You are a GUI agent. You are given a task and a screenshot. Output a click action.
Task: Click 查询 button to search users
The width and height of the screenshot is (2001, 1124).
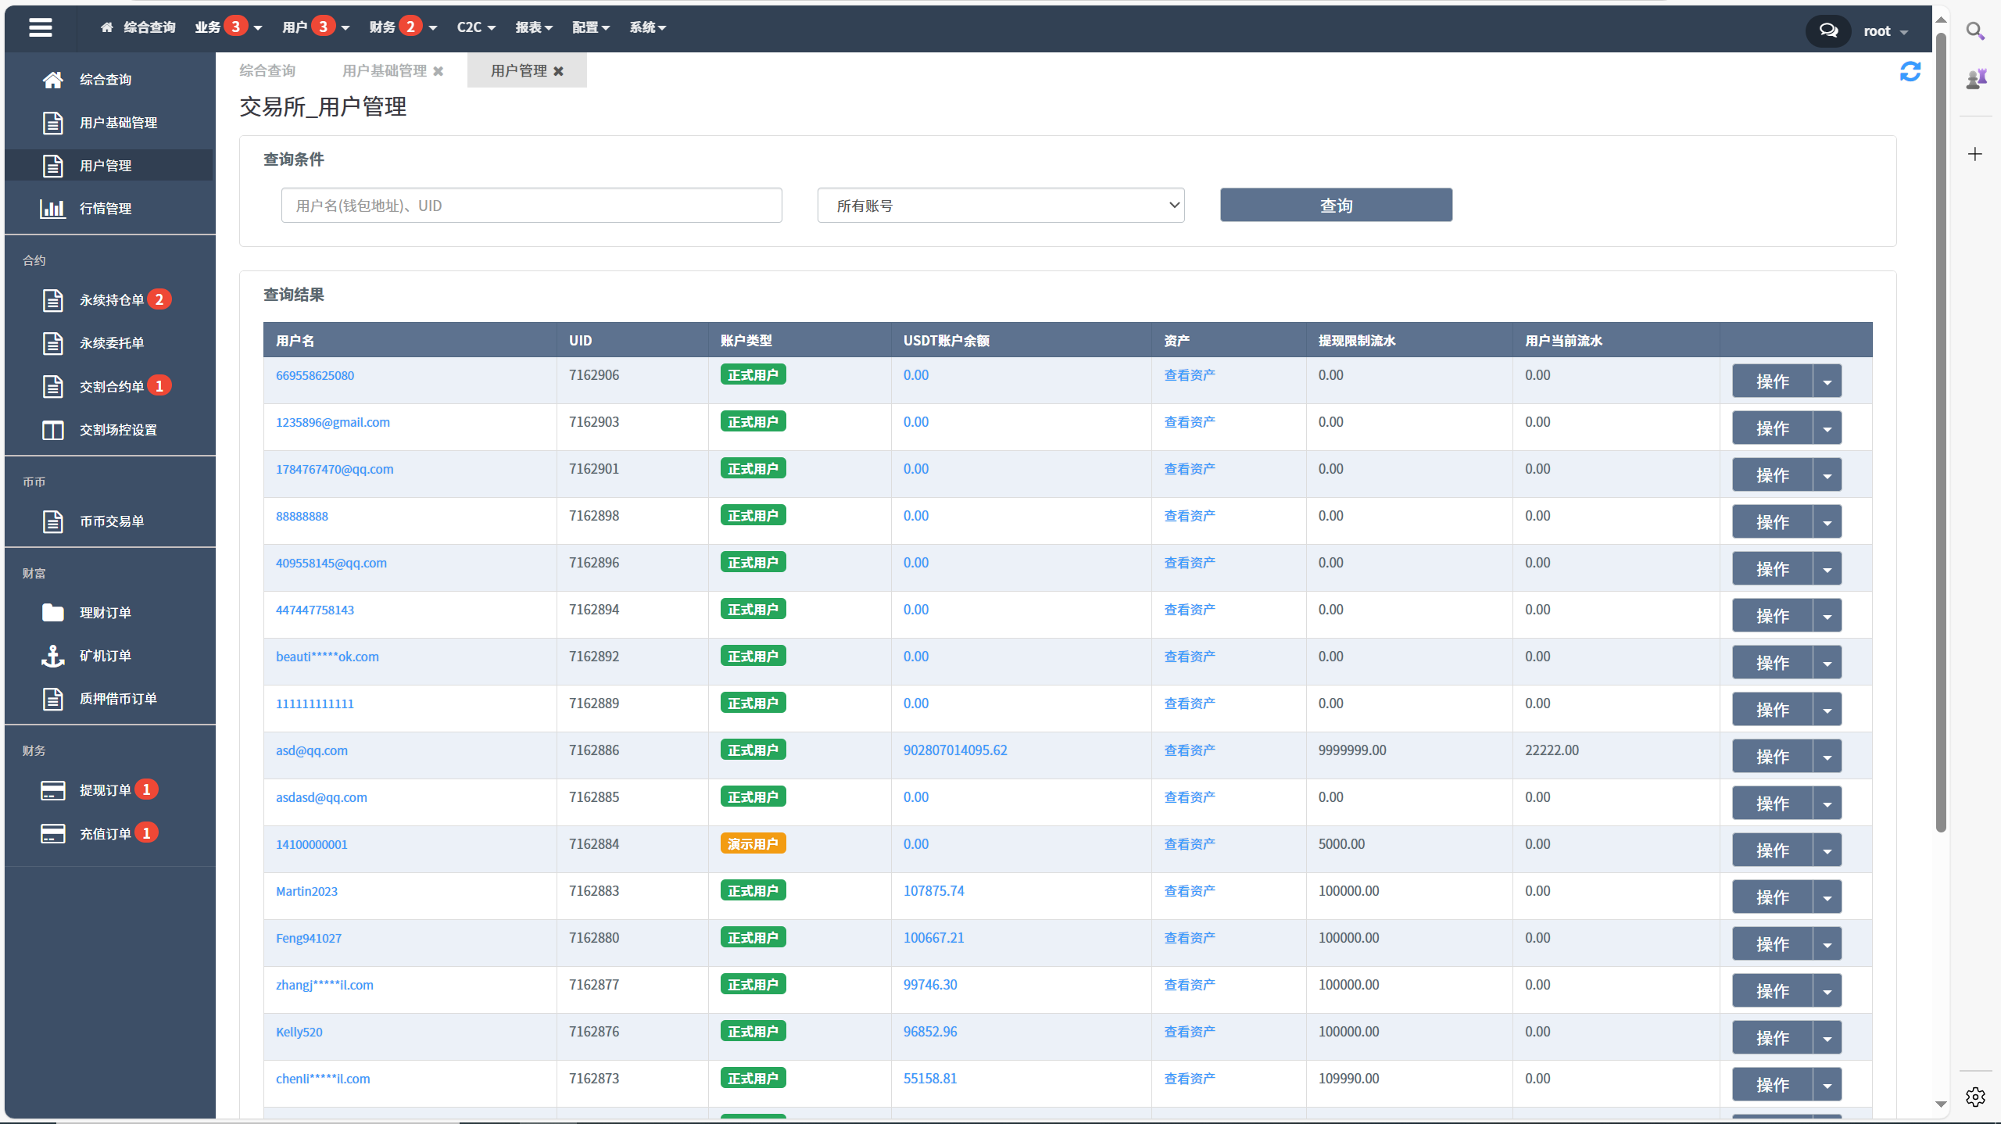point(1334,205)
